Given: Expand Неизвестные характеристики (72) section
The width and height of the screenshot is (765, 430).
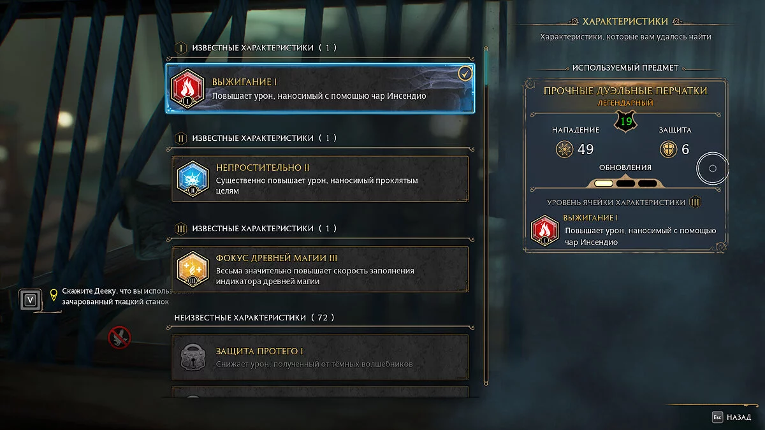Looking at the screenshot, I should (255, 318).
